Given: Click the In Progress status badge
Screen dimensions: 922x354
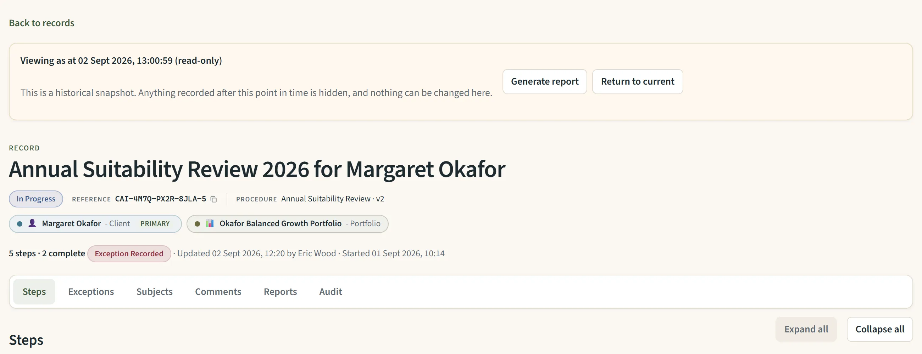Looking at the screenshot, I should [x=36, y=199].
